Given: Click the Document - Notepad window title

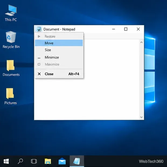Looking at the screenshot, I should pos(59,29).
